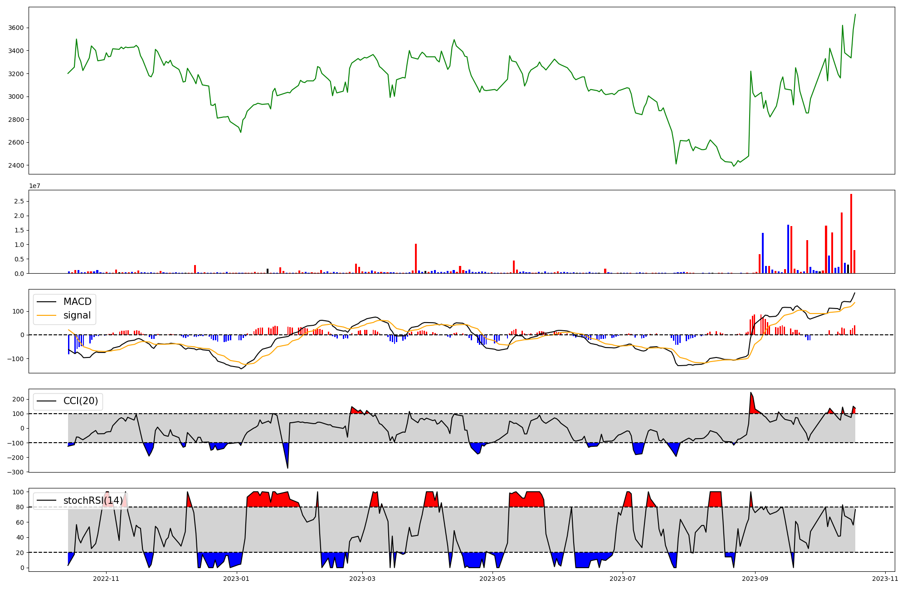Click the 20 tick on stochRSI axis
Viewport: 907px width, 589px height.
click(x=20, y=553)
